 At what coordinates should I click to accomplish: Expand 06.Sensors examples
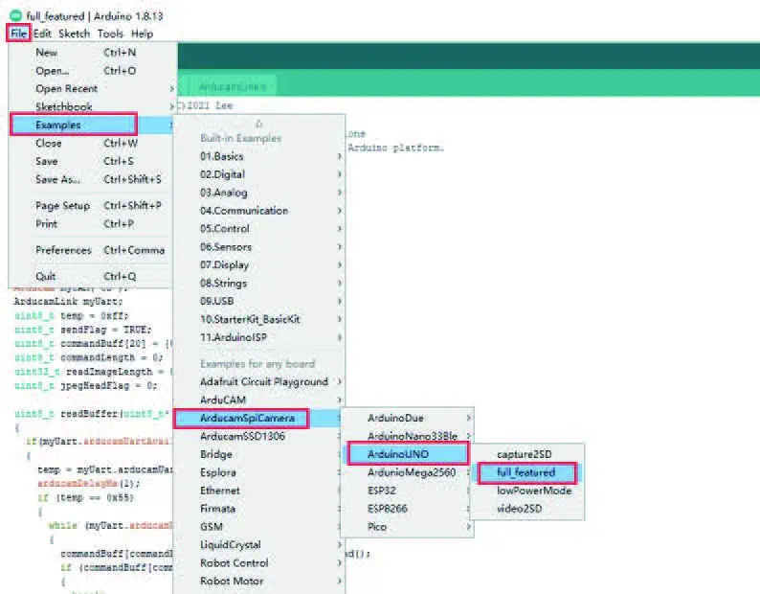259,247
